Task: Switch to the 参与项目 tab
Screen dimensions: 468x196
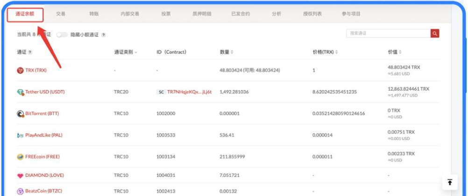Action: [x=351, y=14]
